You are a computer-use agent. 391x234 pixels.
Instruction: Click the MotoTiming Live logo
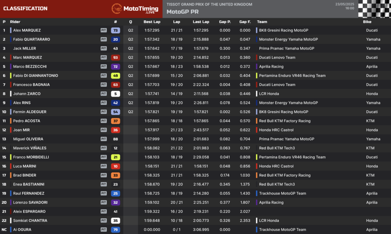click(135, 9)
